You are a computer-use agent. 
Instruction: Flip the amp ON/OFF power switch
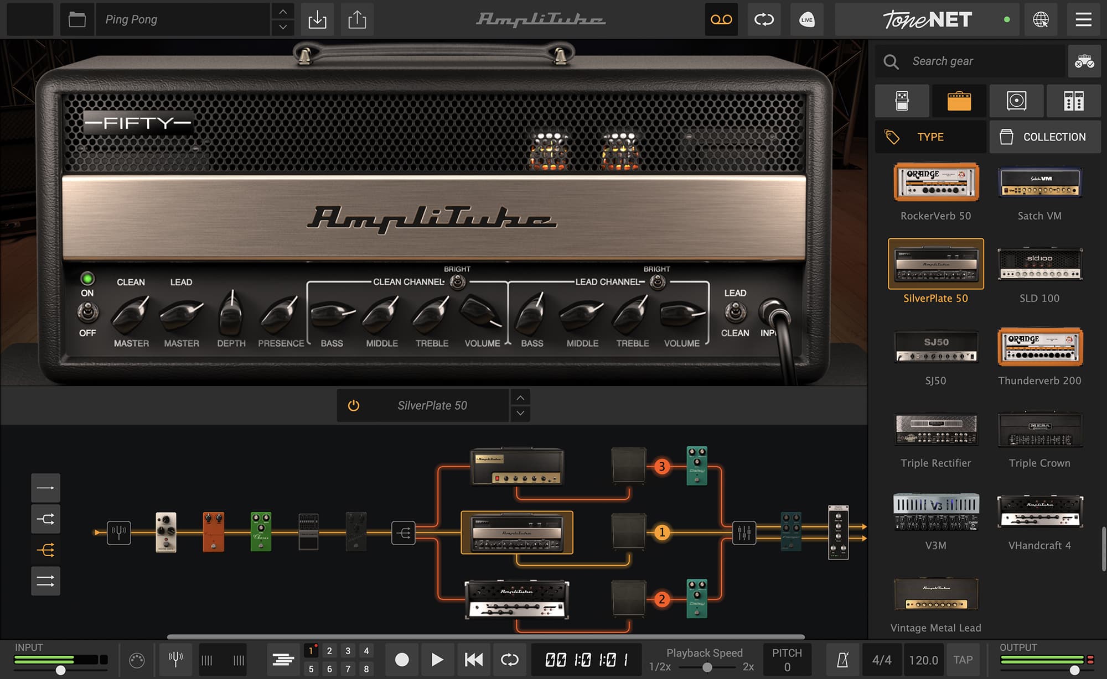(x=86, y=313)
